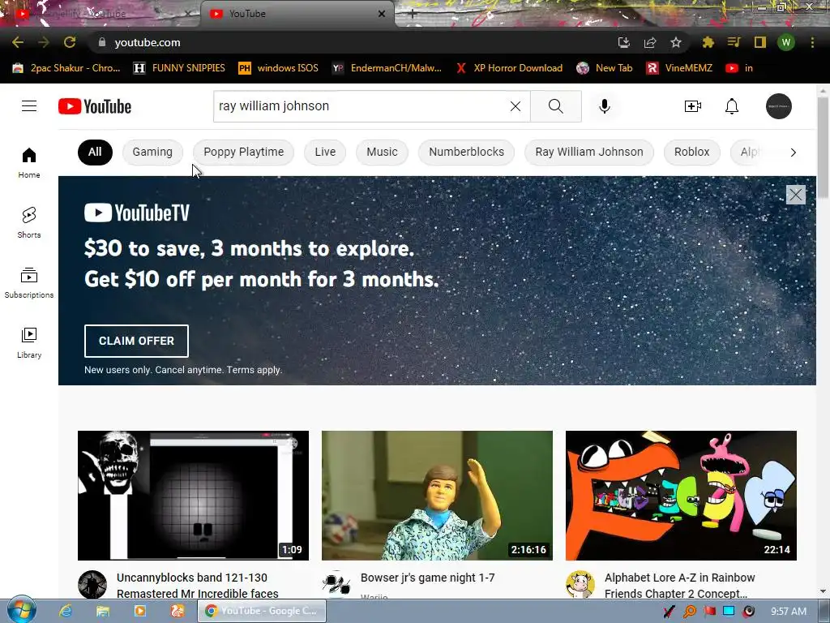830x623 pixels.
Task: Open the Chrome three-dot menu
Action: pyautogui.click(x=812, y=42)
